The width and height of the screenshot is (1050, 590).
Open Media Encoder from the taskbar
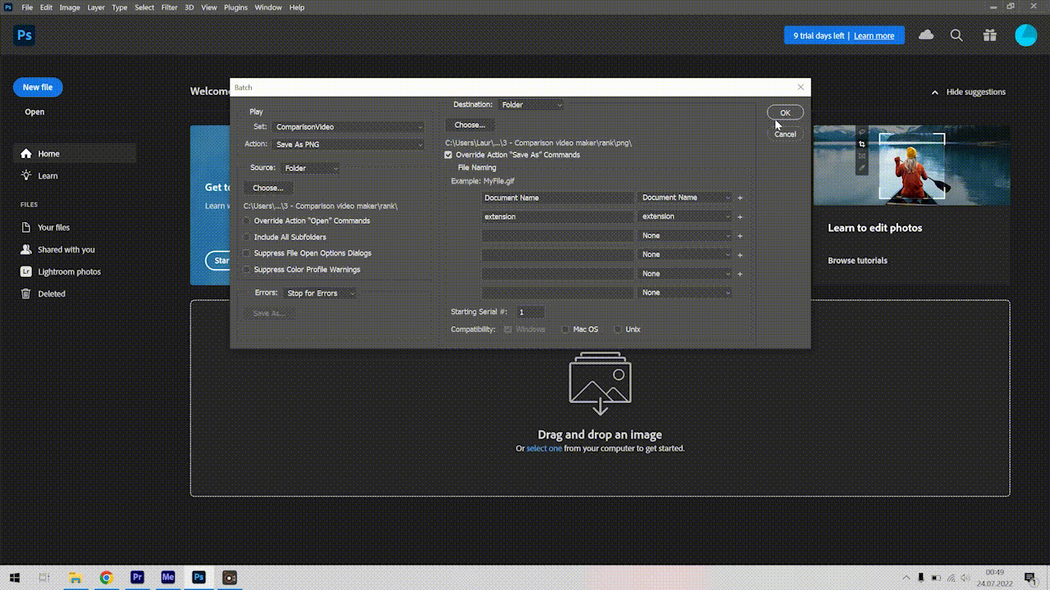pos(168,577)
